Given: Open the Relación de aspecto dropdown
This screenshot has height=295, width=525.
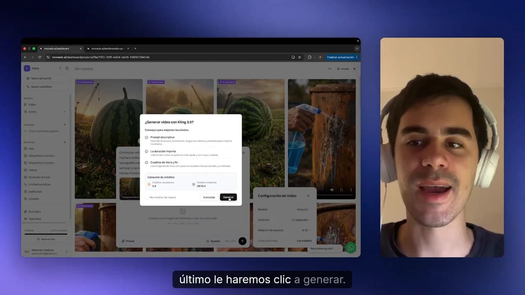Looking at the screenshot, I should pyautogui.click(x=306, y=230).
